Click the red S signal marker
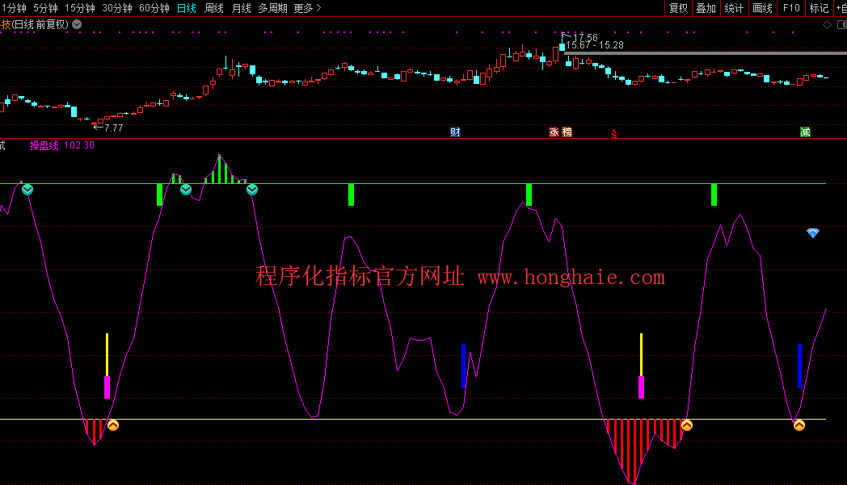The width and height of the screenshot is (847, 485). coord(614,134)
